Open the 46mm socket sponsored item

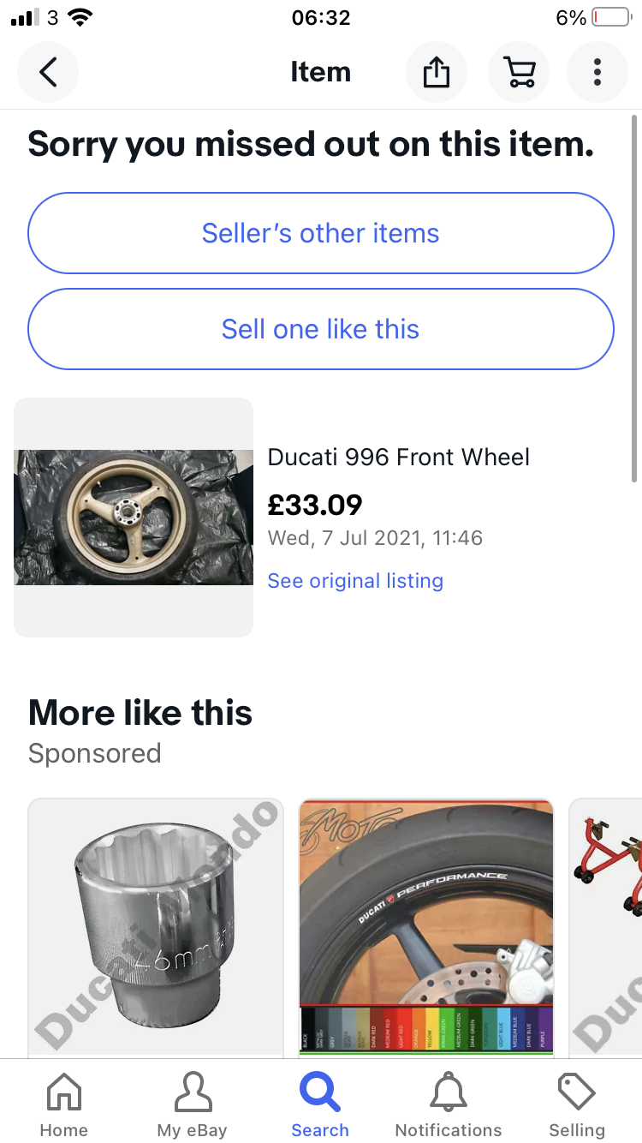coord(156,927)
